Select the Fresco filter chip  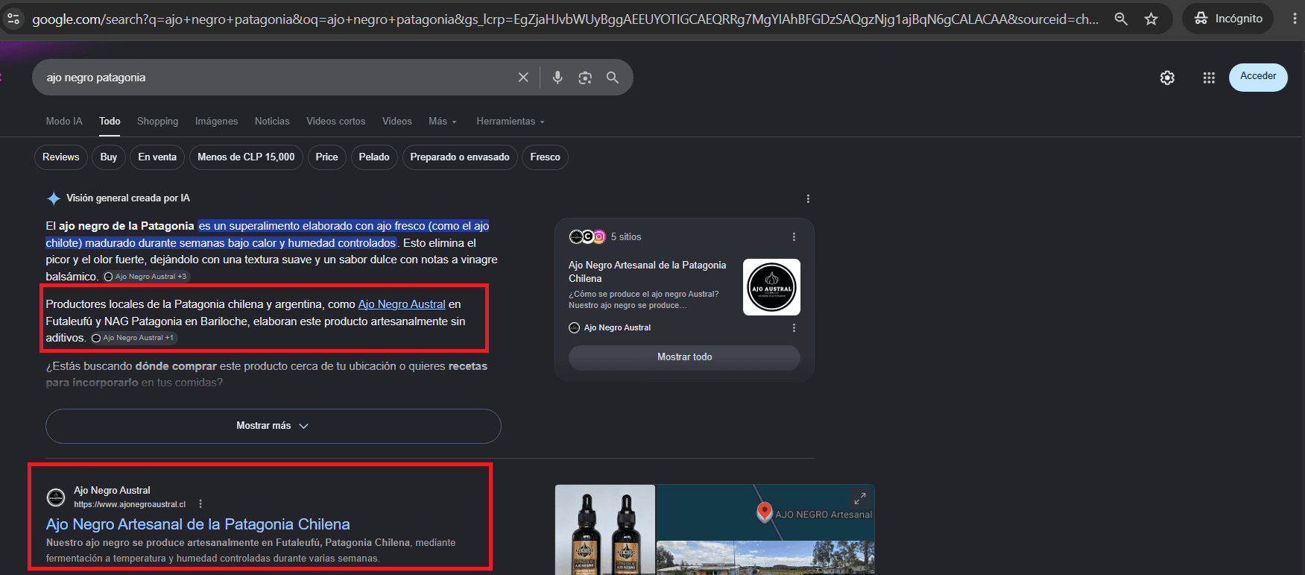coord(545,157)
